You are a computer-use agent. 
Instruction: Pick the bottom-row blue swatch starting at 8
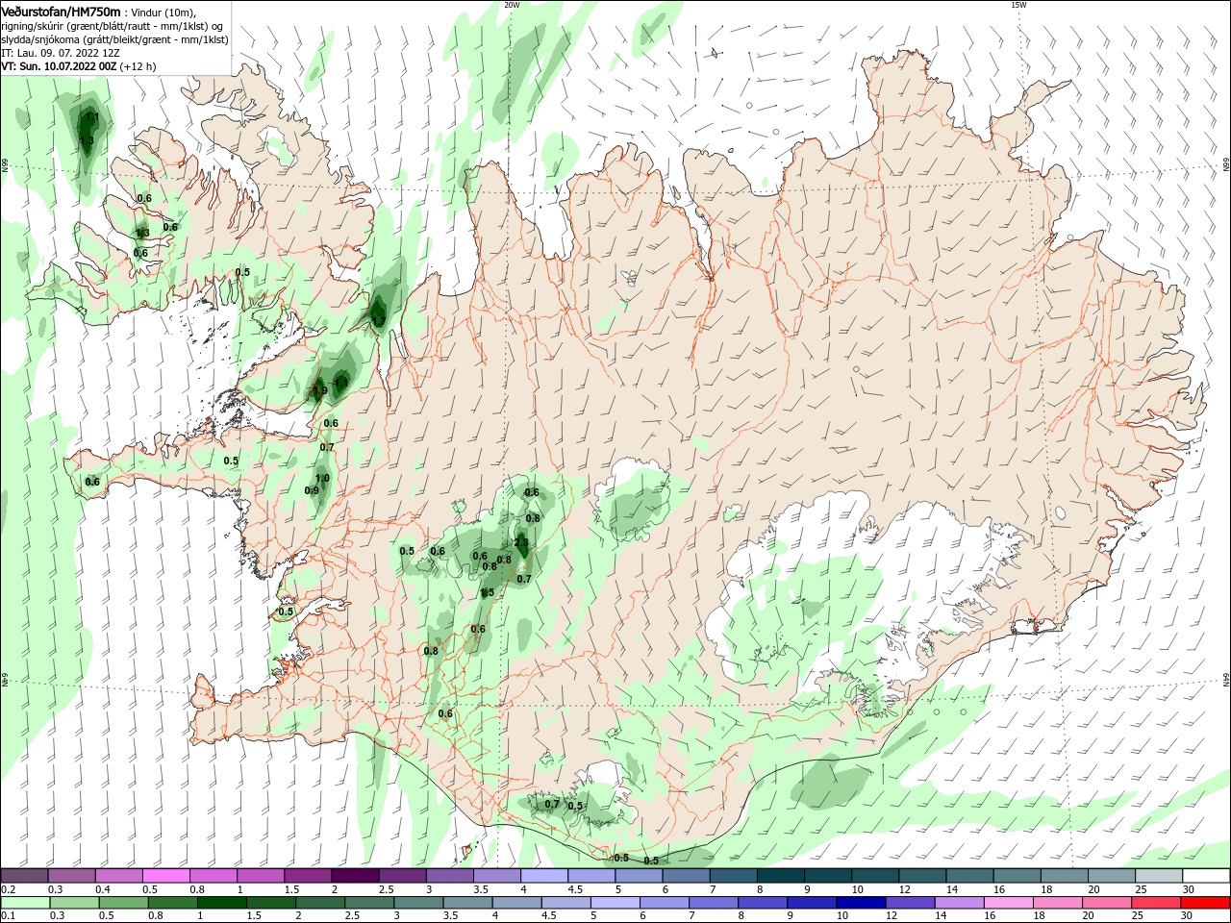pos(763,903)
